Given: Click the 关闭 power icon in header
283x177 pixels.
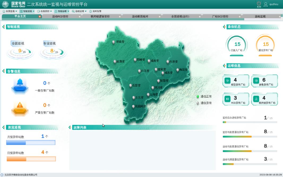Looking at the screenshot, I should click(x=259, y=4).
